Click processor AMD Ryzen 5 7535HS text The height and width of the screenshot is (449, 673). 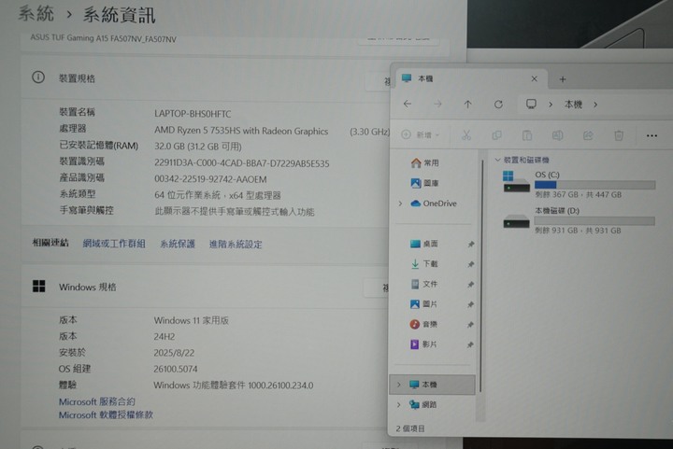coord(241,131)
